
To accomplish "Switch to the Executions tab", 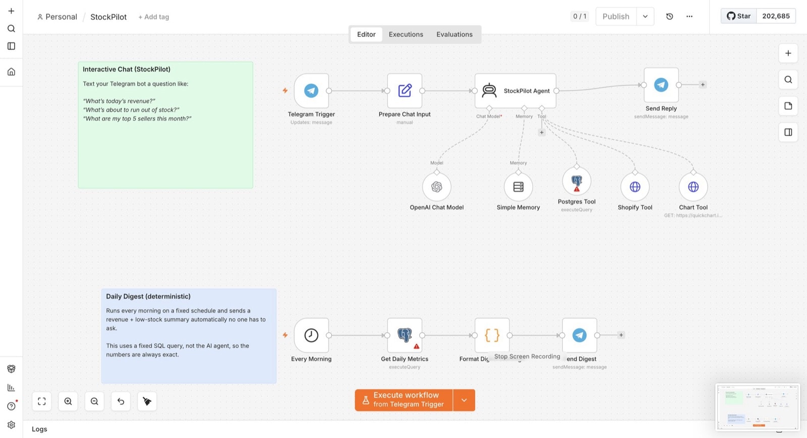I will point(406,34).
